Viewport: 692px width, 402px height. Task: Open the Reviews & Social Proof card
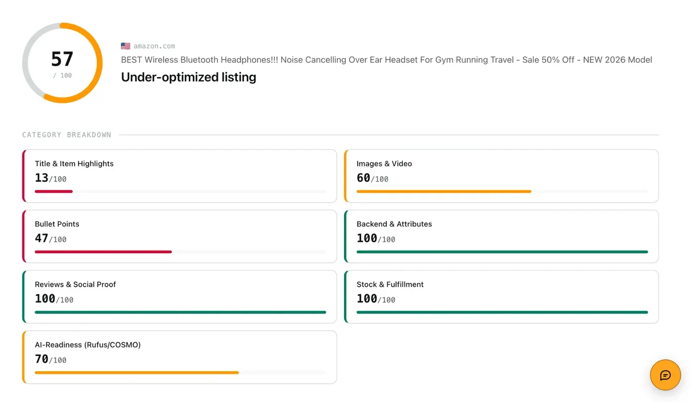(x=179, y=297)
